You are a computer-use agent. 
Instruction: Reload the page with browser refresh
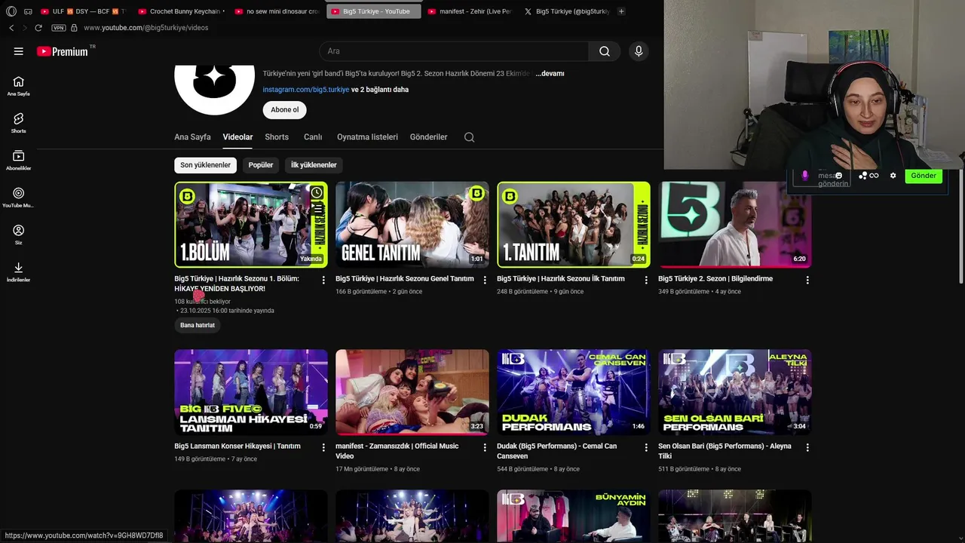click(38, 28)
